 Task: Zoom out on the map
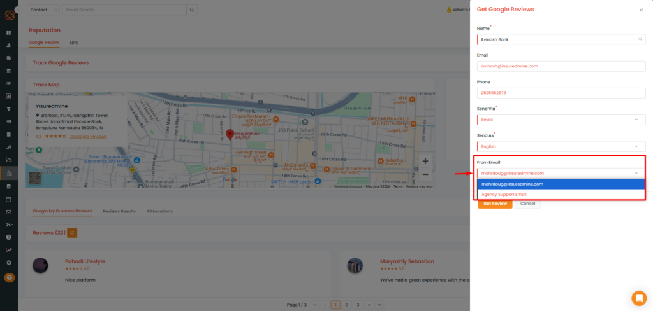click(425, 174)
